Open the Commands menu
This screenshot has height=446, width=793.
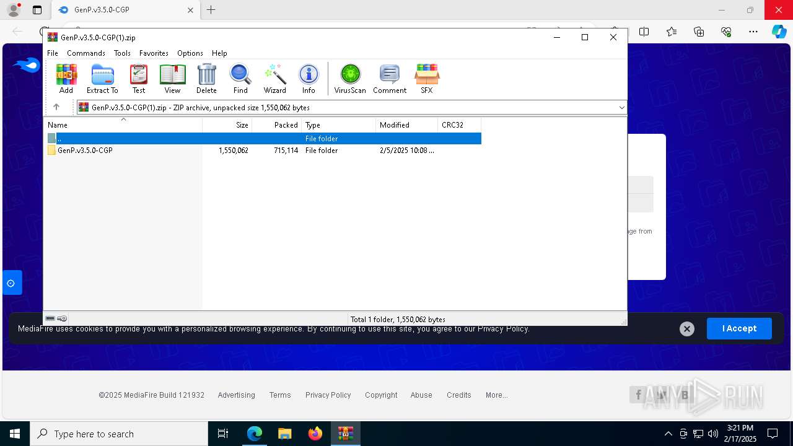pos(86,53)
